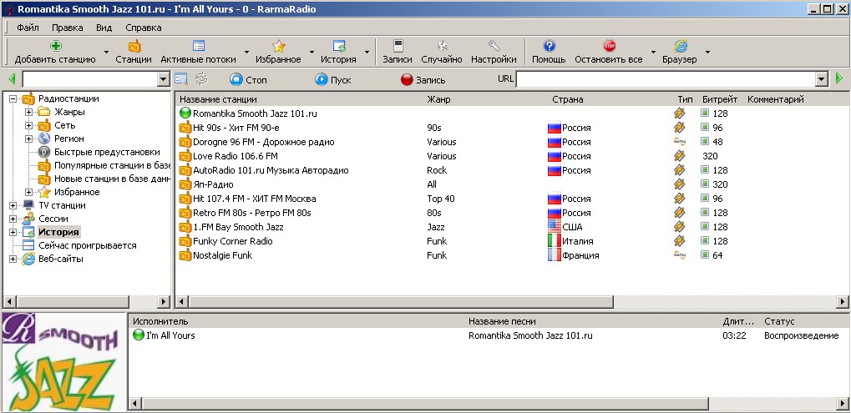
Task: Click the radio icon of Яп-Радио row
Action: pos(185,184)
